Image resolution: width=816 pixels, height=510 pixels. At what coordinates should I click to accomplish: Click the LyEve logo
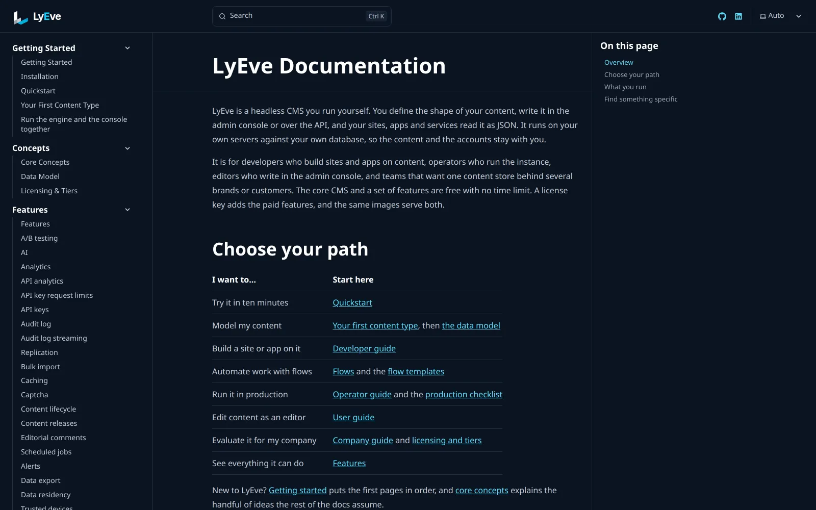coord(37,17)
